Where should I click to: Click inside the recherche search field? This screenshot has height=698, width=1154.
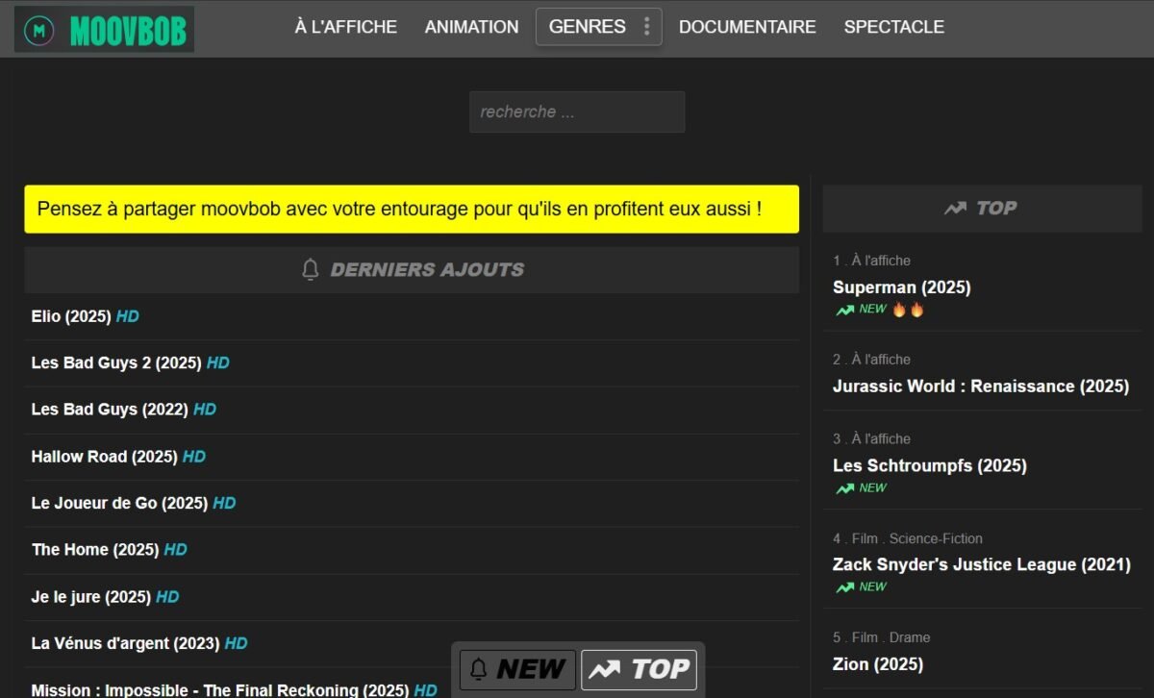coord(576,112)
